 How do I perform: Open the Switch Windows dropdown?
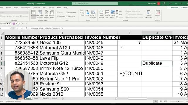pos(149,17)
